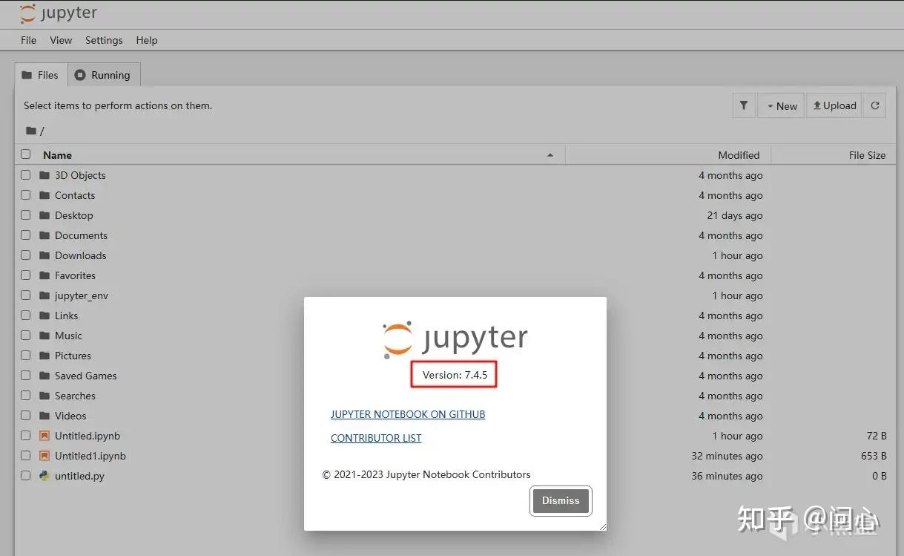Dismiss the About Jupyter dialog
Image resolution: width=904 pixels, height=556 pixels.
560,500
